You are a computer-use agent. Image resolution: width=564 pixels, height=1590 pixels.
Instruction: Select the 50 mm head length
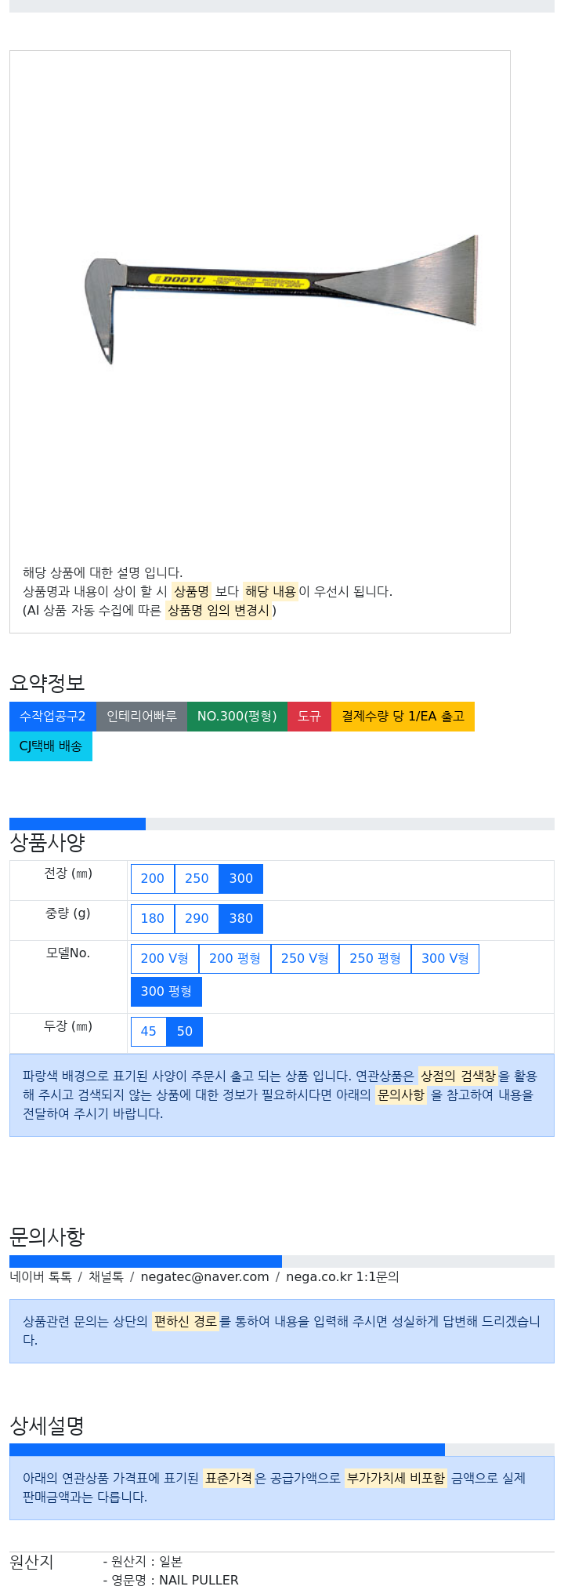tap(185, 1031)
